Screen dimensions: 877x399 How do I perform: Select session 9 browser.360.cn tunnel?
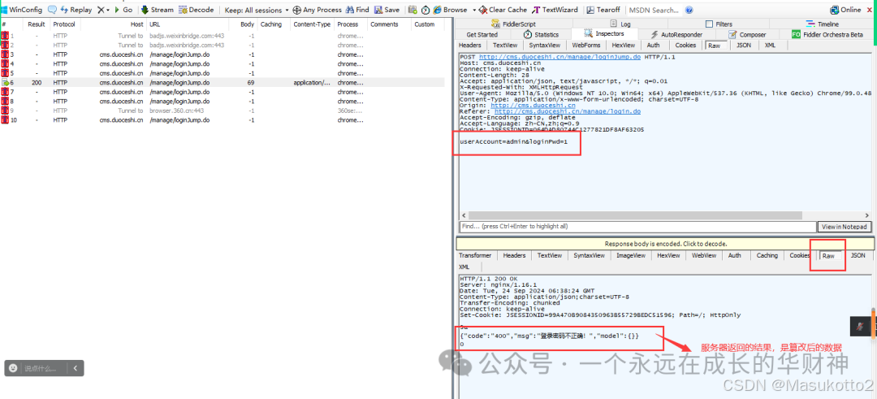coord(222,111)
